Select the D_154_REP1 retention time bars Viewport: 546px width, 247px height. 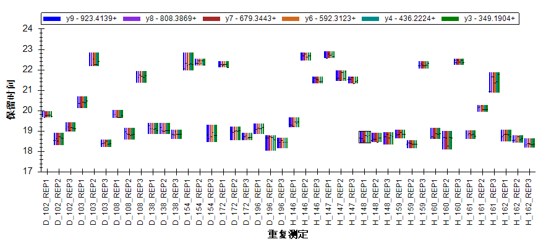(x=188, y=61)
